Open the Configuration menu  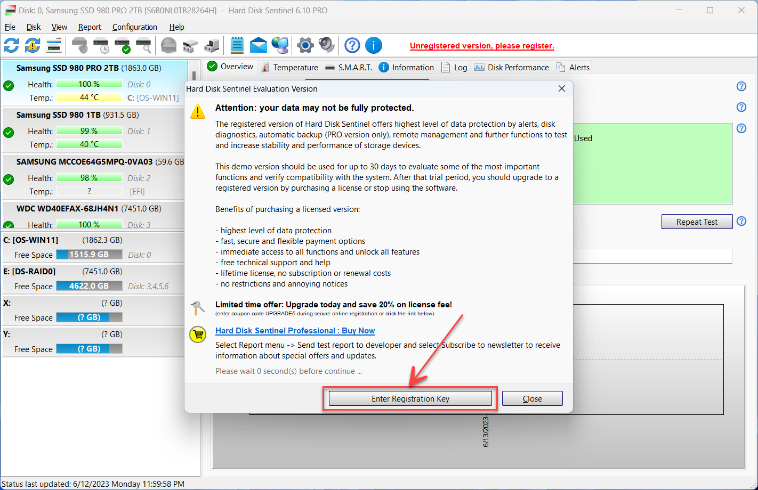(x=135, y=27)
